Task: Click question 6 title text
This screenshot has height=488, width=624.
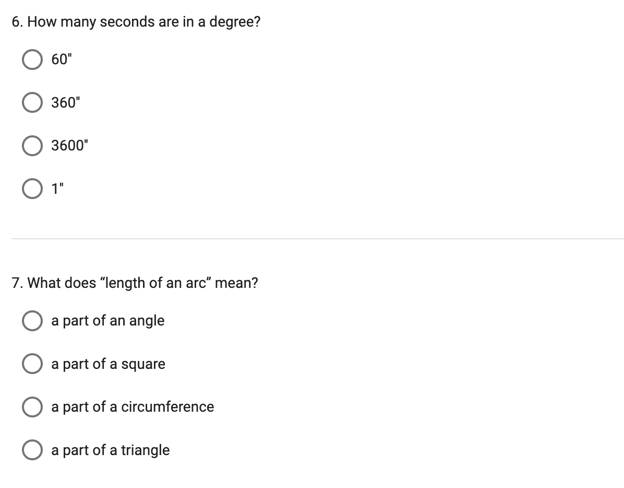Action: pos(137,21)
